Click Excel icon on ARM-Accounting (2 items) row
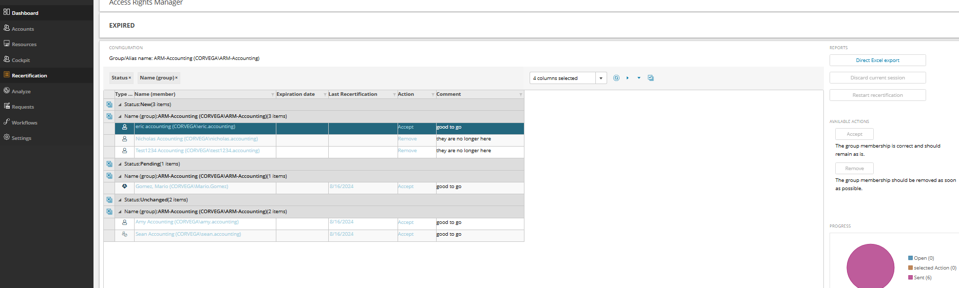Image resolution: width=959 pixels, height=288 pixels. 109,212
